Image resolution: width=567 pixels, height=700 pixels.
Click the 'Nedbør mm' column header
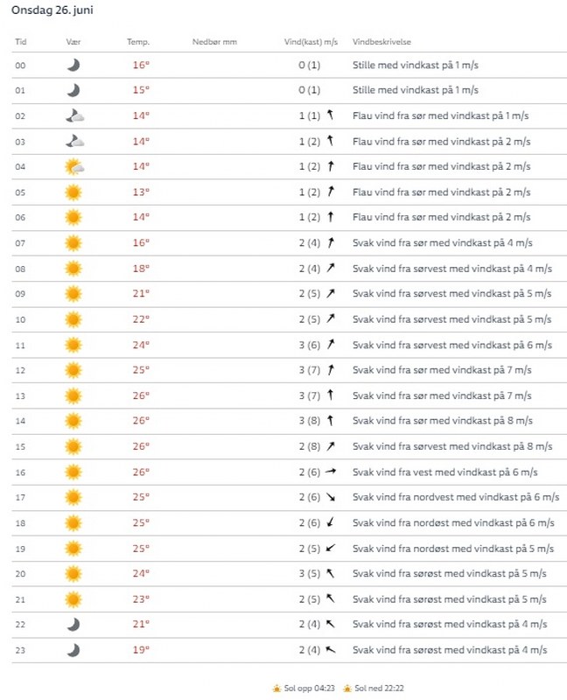tap(214, 42)
